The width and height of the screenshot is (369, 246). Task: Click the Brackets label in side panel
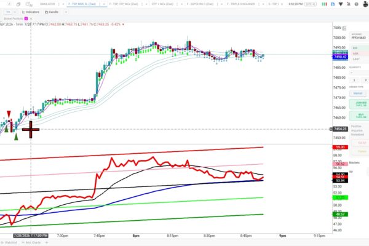click(x=354, y=162)
